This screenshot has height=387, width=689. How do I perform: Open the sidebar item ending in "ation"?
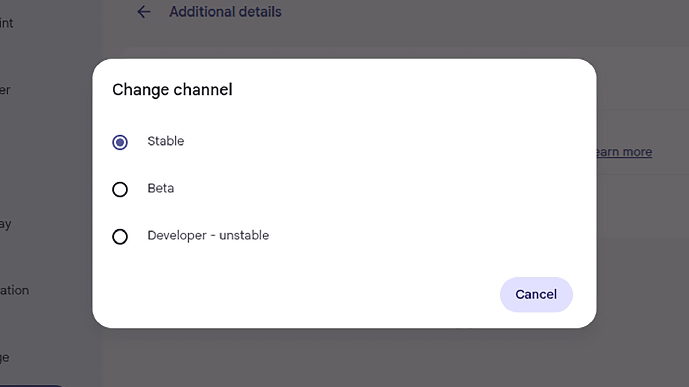14,291
